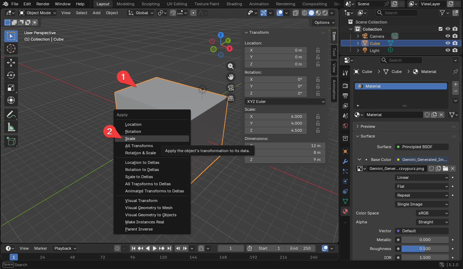Viewport: 463px width, 269px height.
Task: Hide the Cube in the outliner
Action: click(x=448, y=43)
